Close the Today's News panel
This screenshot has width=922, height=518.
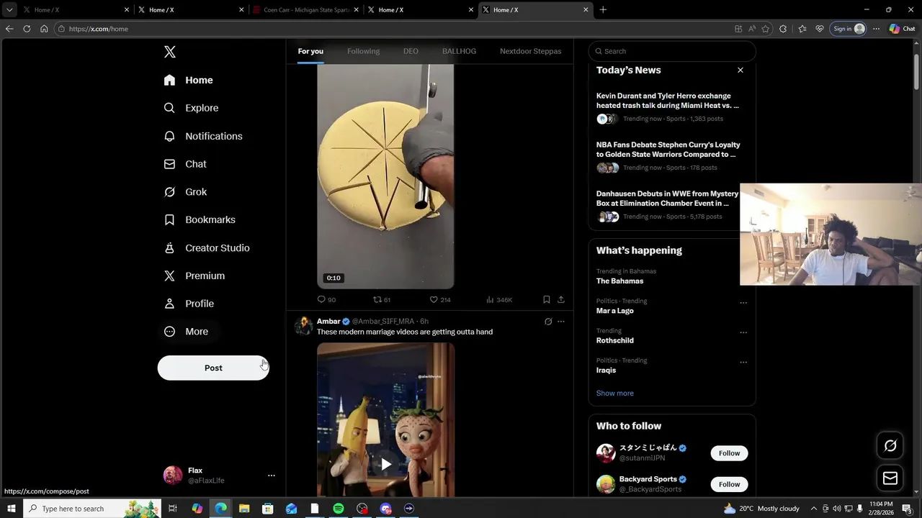tap(740, 70)
